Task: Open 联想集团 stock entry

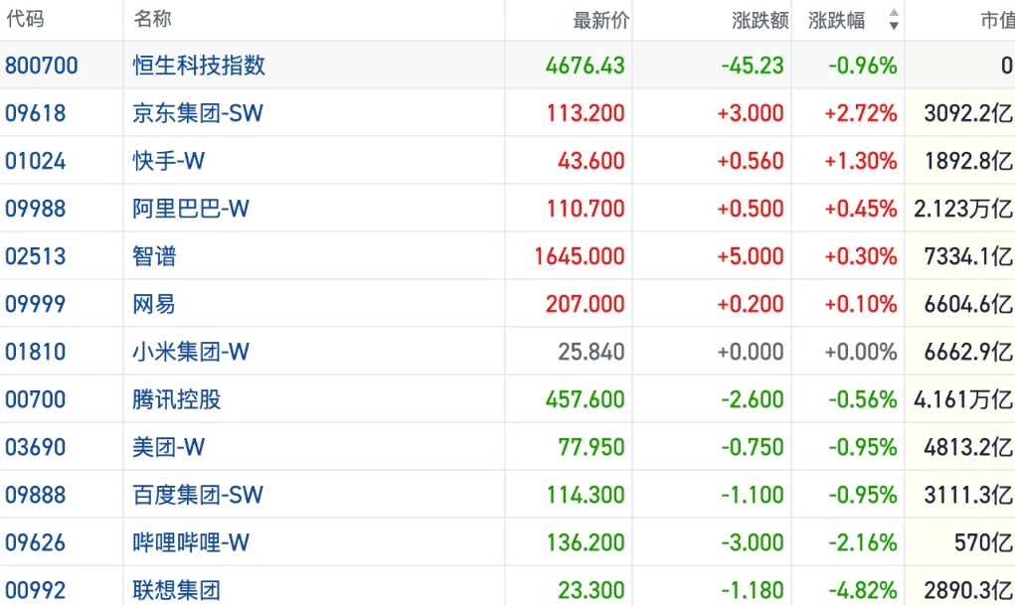Action: coord(176,590)
